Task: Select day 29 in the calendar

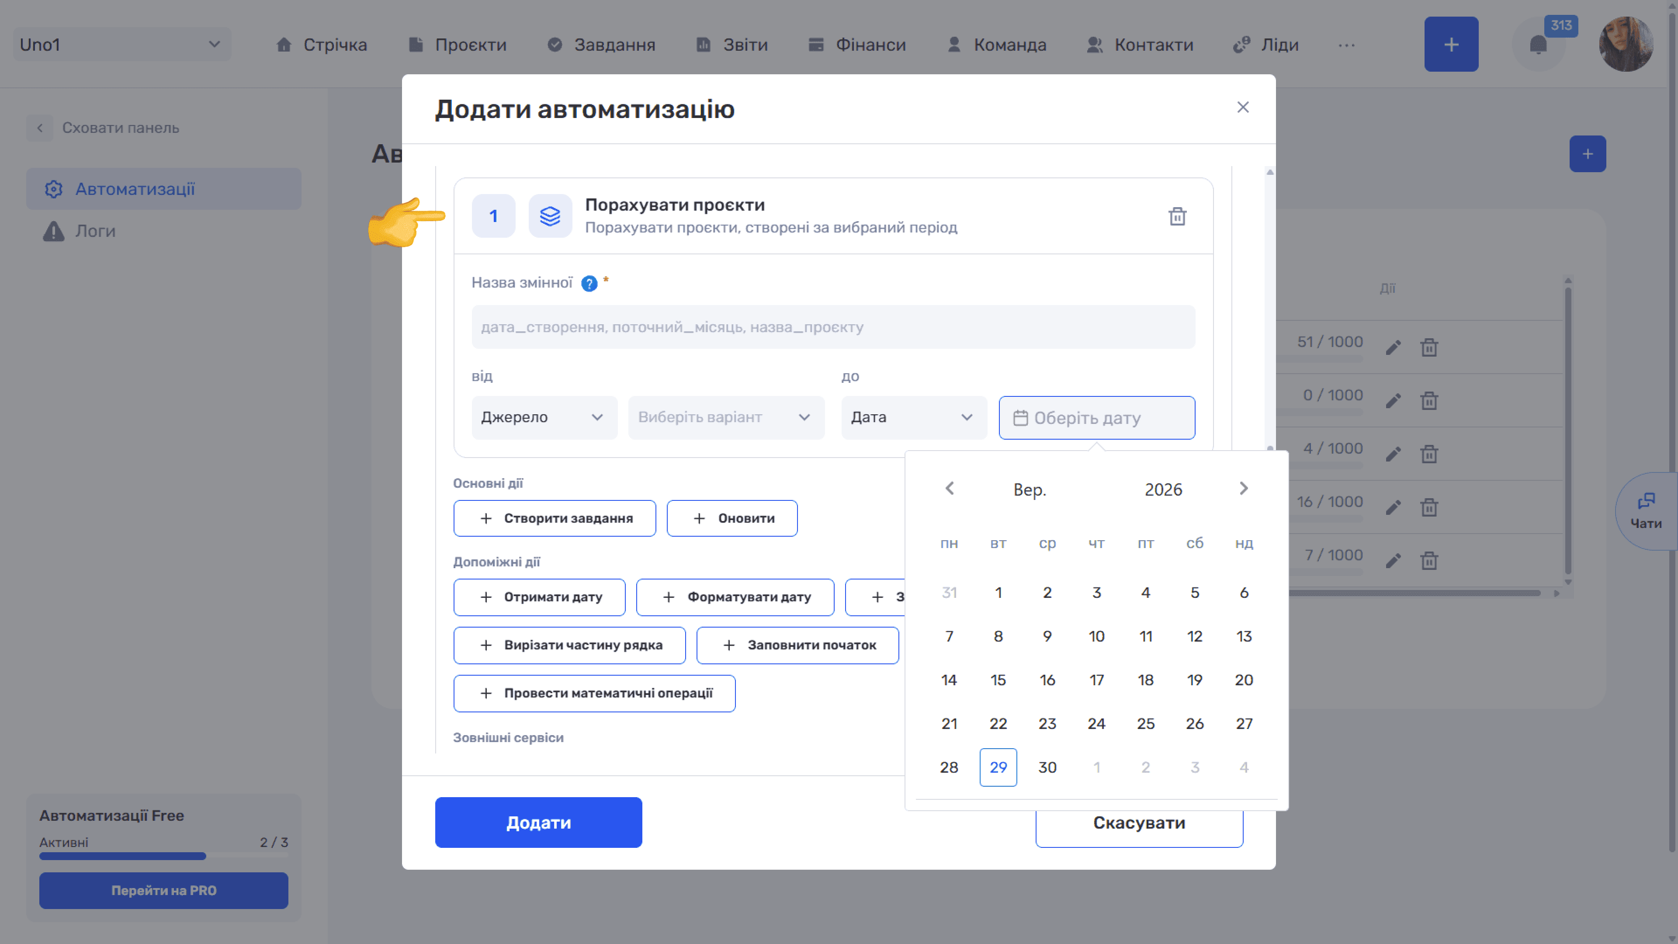Action: tap(998, 767)
